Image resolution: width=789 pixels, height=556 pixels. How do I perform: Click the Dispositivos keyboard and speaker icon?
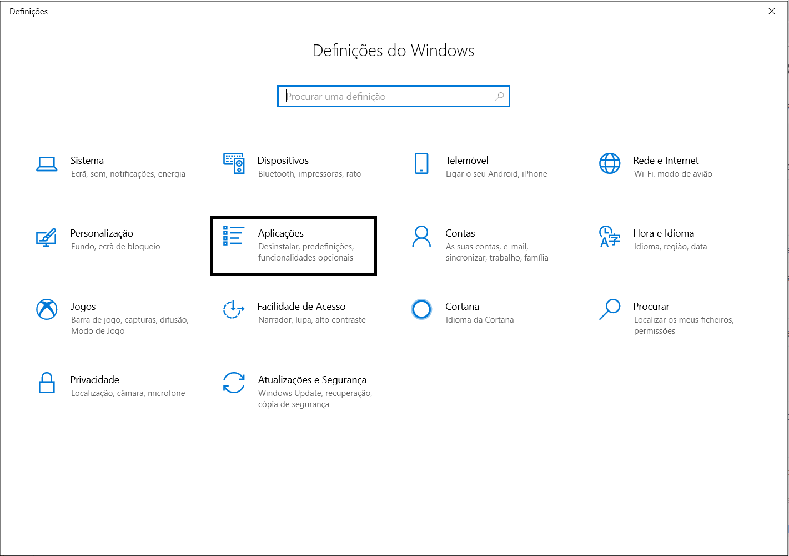pyautogui.click(x=234, y=163)
